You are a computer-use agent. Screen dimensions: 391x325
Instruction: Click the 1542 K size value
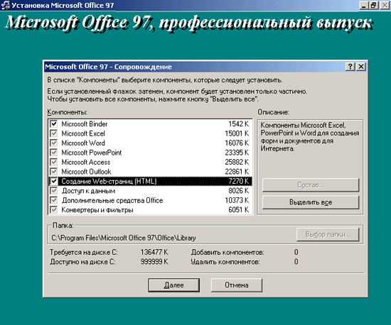click(239, 124)
